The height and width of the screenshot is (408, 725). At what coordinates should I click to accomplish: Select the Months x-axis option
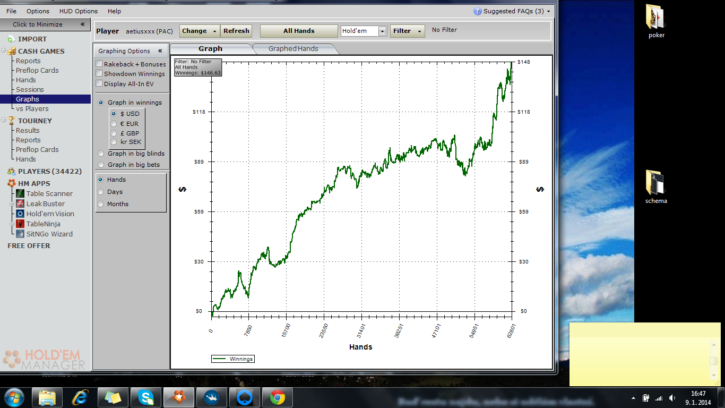101,204
